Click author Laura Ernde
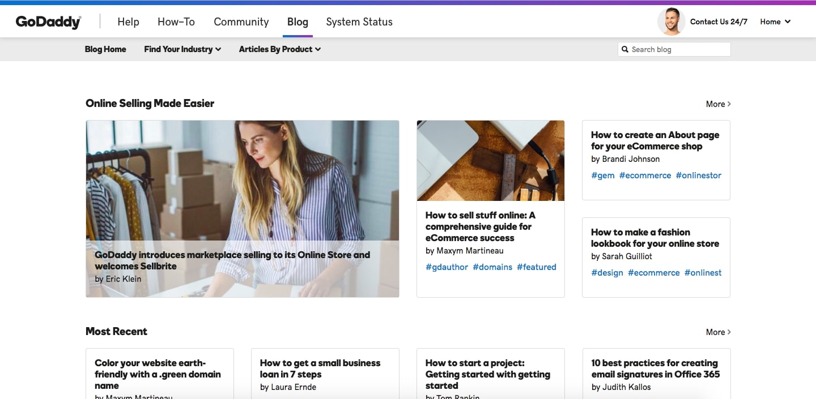This screenshot has height=399, width=816. pos(294,387)
